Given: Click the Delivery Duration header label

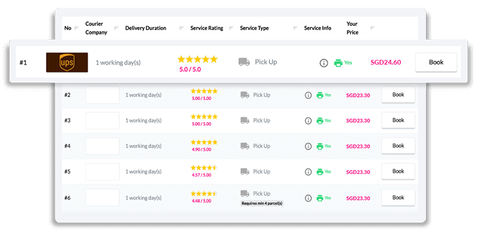Looking at the screenshot, I should pos(146,28).
